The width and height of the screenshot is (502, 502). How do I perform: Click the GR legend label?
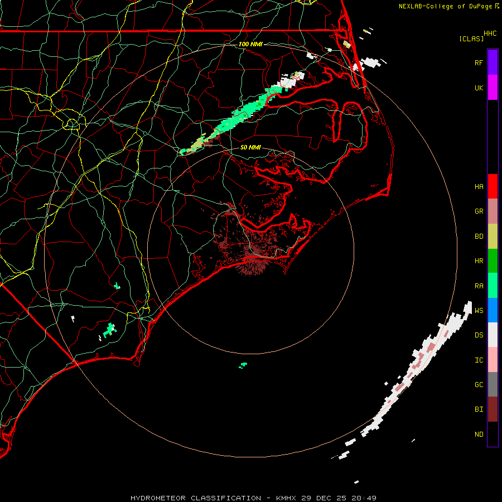coord(479,211)
